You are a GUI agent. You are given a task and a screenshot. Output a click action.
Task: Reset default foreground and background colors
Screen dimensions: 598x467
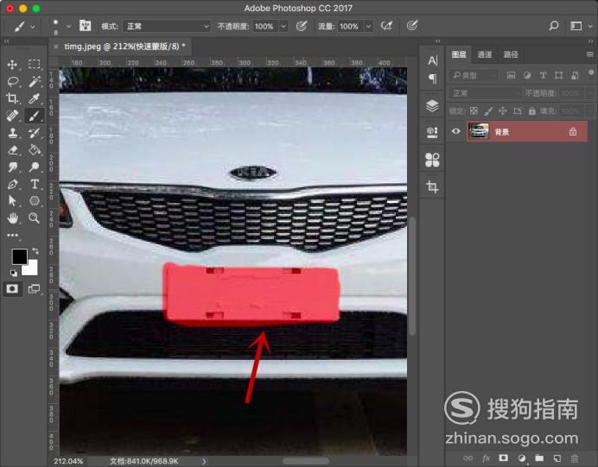tap(14, 273)
